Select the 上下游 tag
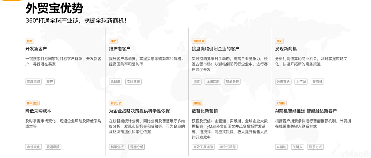This screenshot has width=371, height=158. 301,82
